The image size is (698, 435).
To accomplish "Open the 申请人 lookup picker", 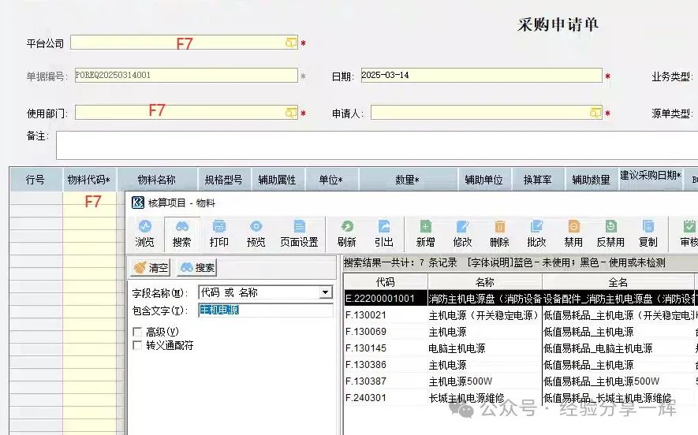I will click(595, 113).
